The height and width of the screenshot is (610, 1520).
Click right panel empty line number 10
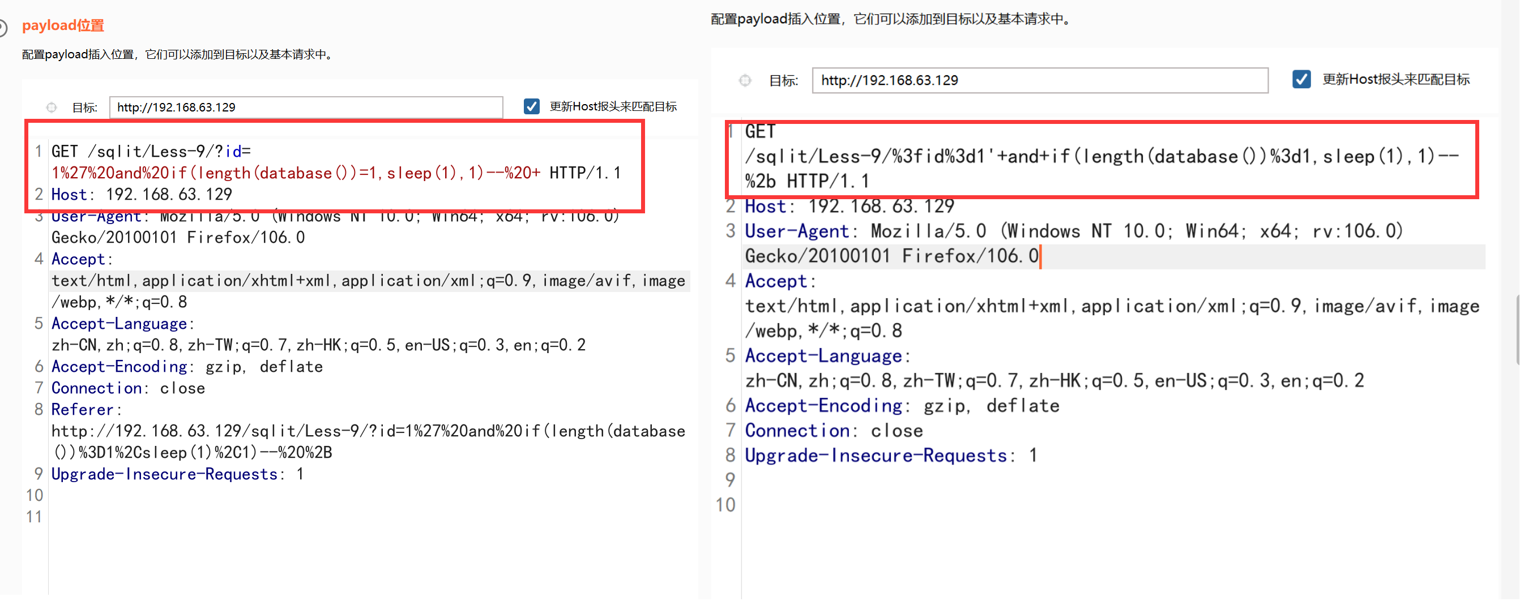point(726,506)
